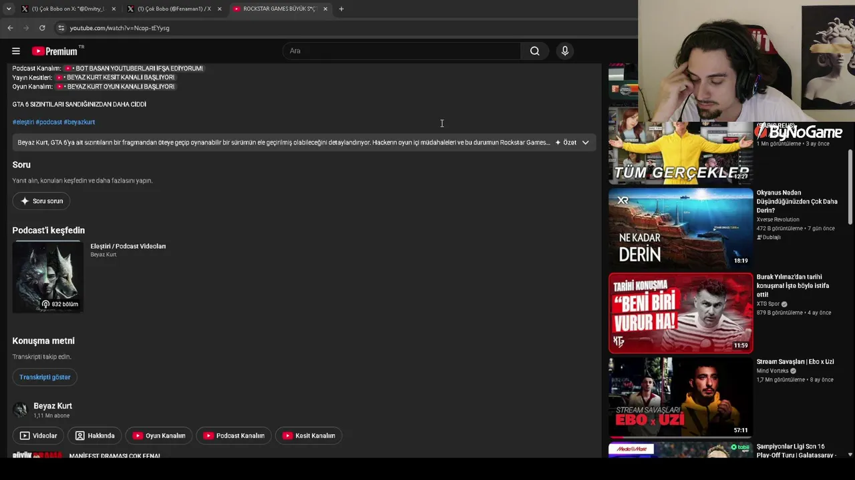Click the Soru sorun button

pos(41,201)
